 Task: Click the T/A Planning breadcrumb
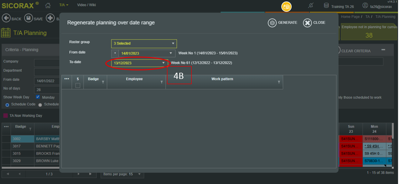point(386,17)
